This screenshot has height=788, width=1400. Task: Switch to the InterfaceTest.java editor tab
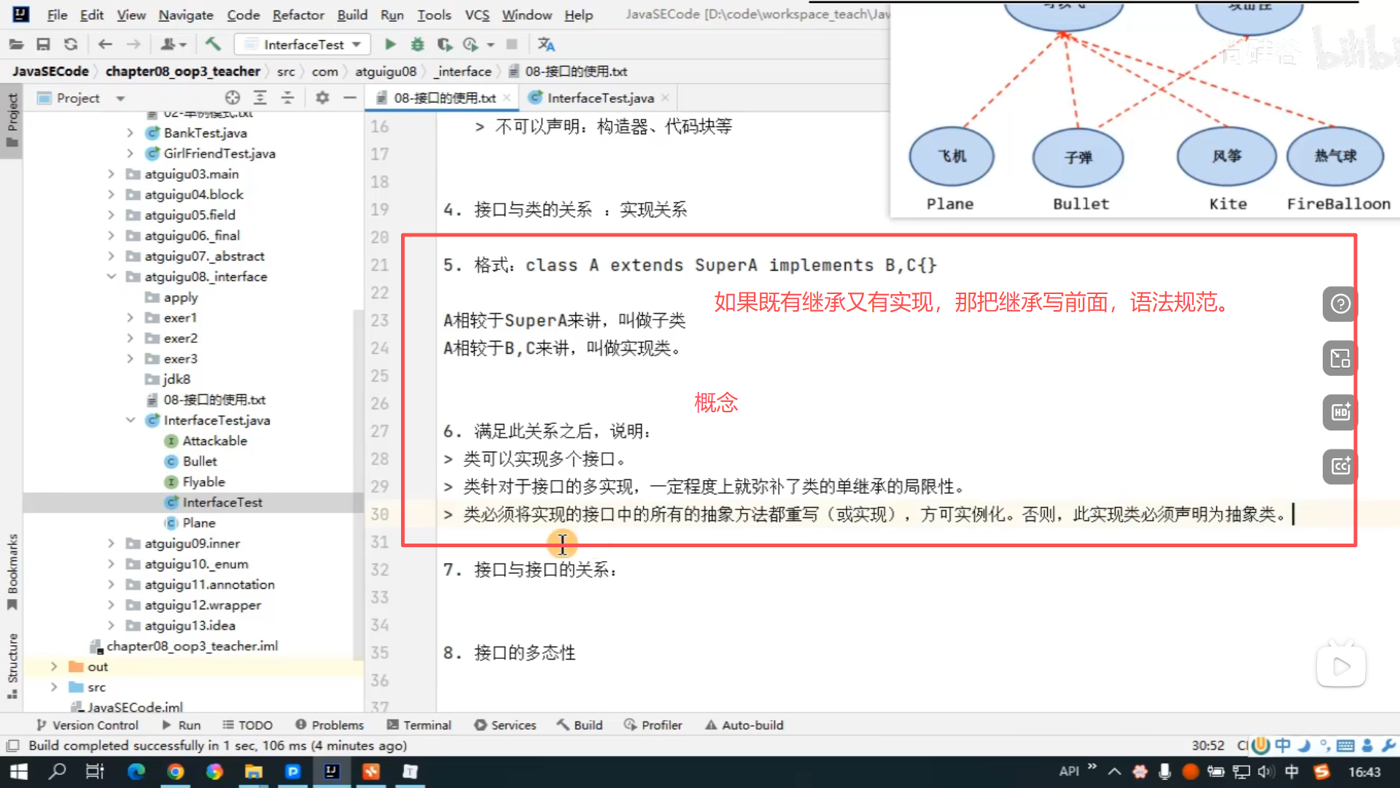(599, 98)
